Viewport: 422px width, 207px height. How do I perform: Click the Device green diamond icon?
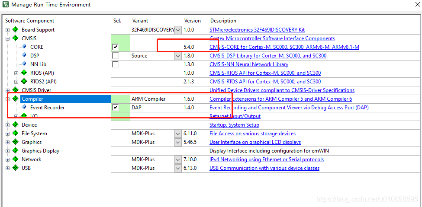[15, 125]
